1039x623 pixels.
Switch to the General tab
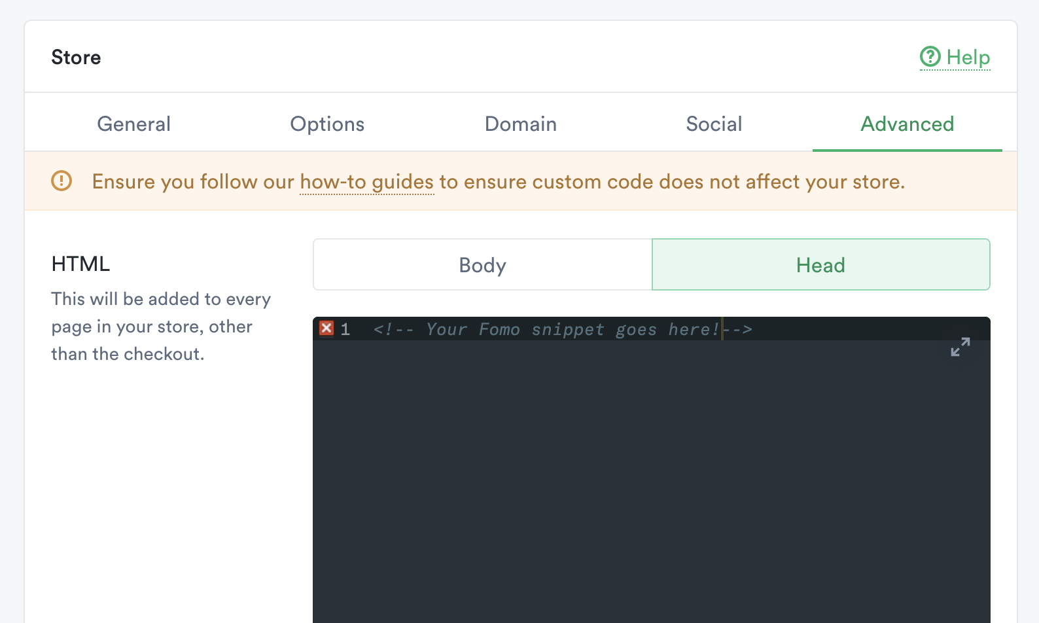(x=133, y=124)
